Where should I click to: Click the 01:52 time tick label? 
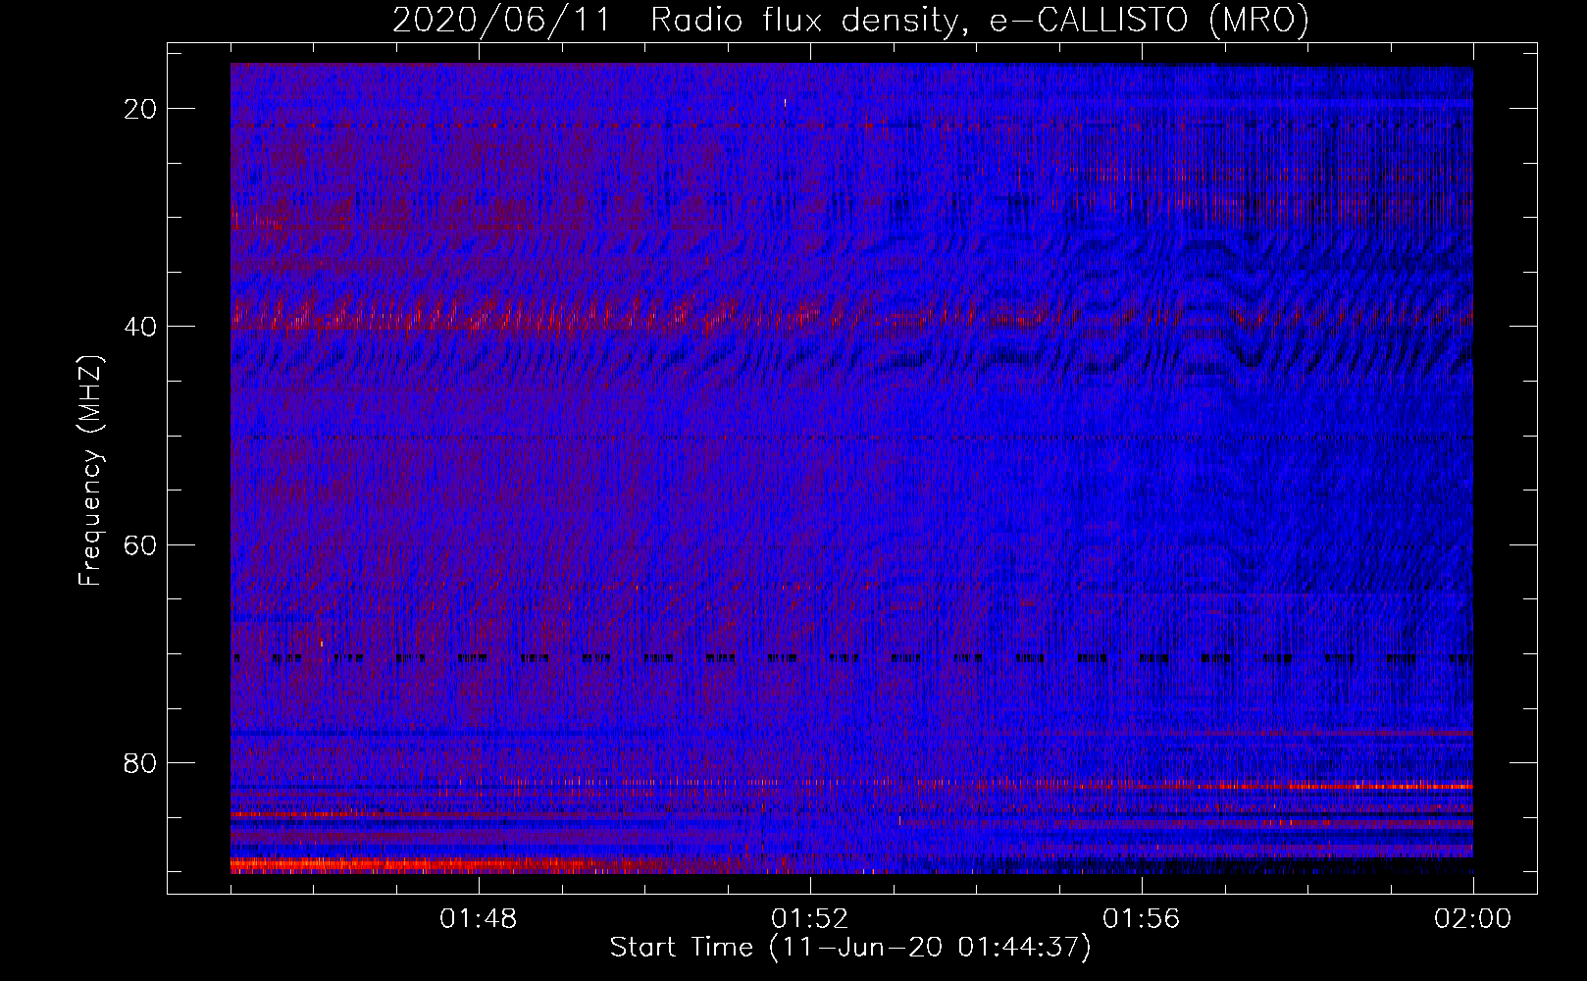810,919
